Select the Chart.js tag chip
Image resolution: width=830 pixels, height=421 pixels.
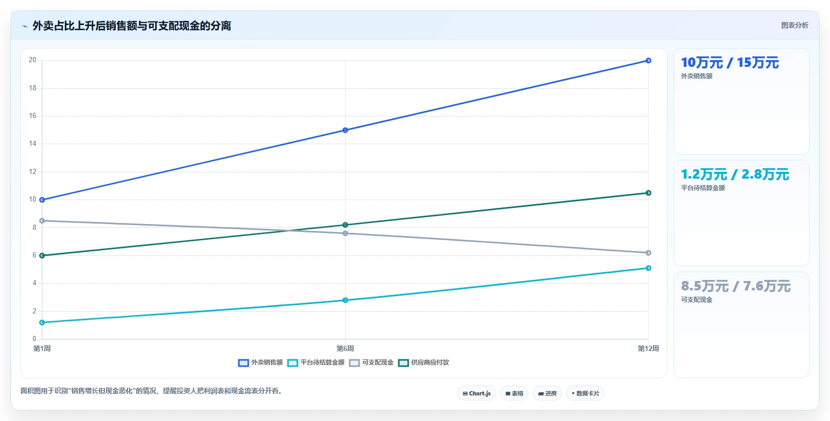477,393
